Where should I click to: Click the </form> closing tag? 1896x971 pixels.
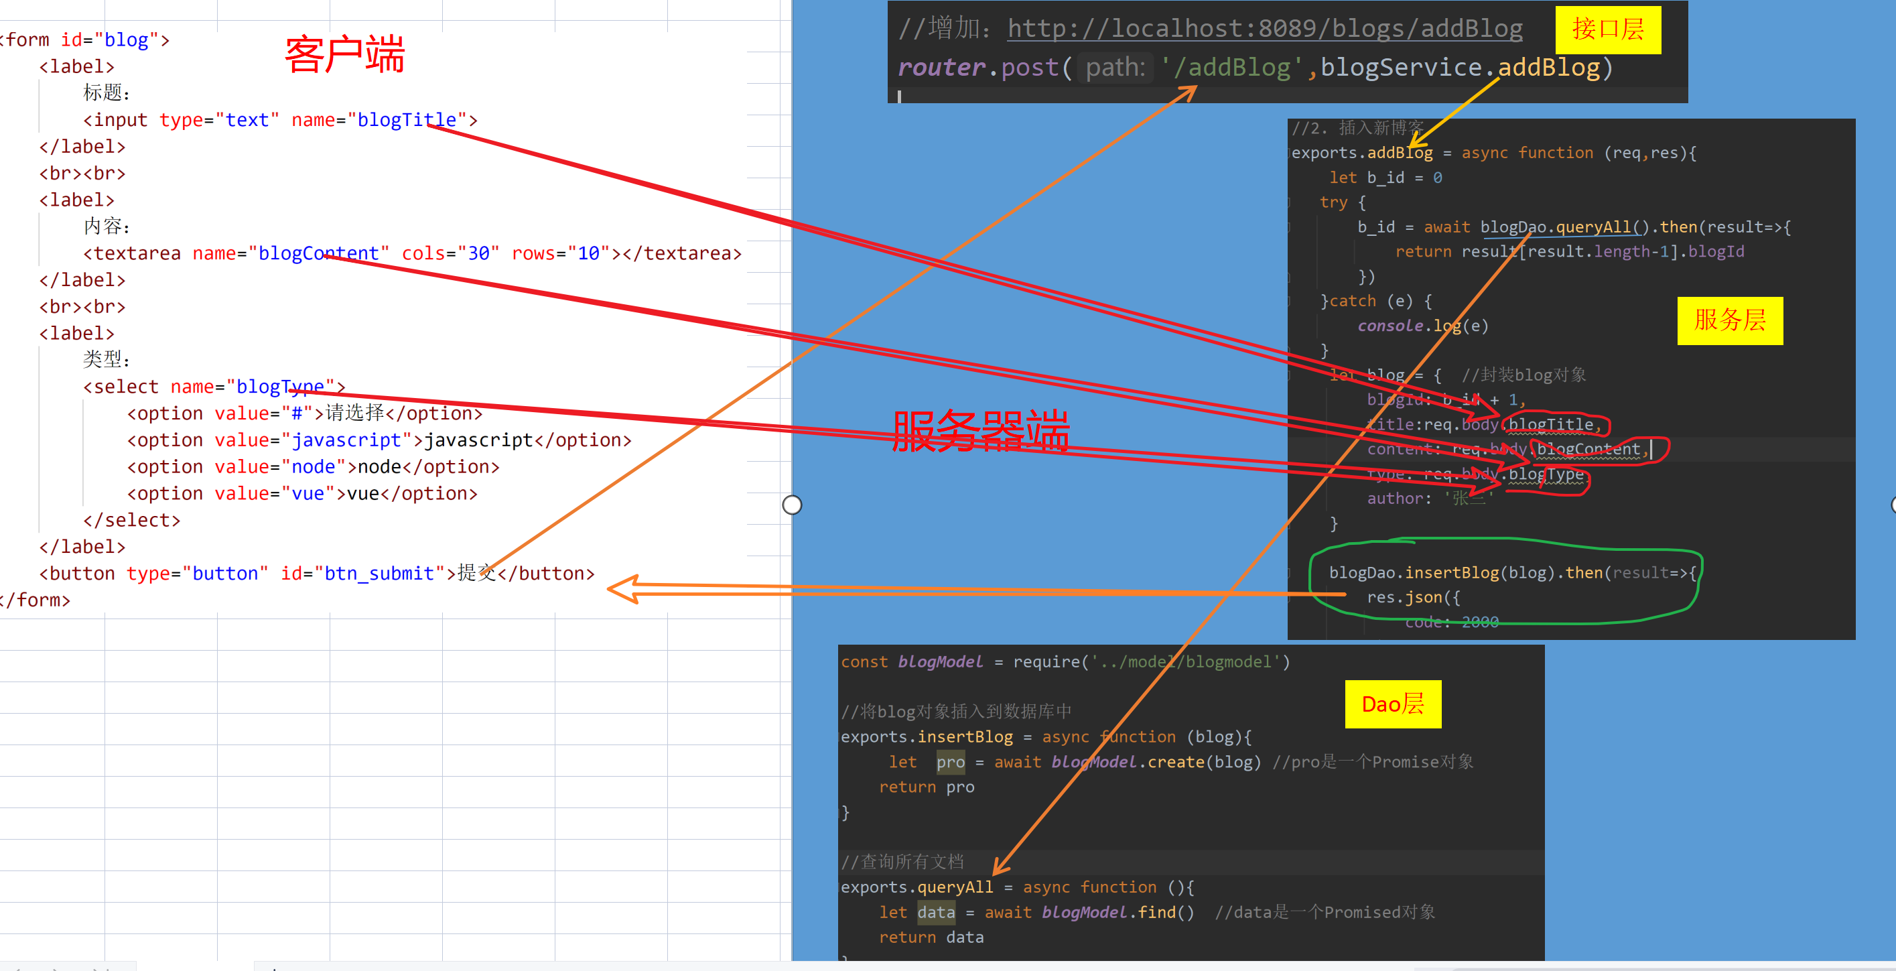(x=36, y=600)
